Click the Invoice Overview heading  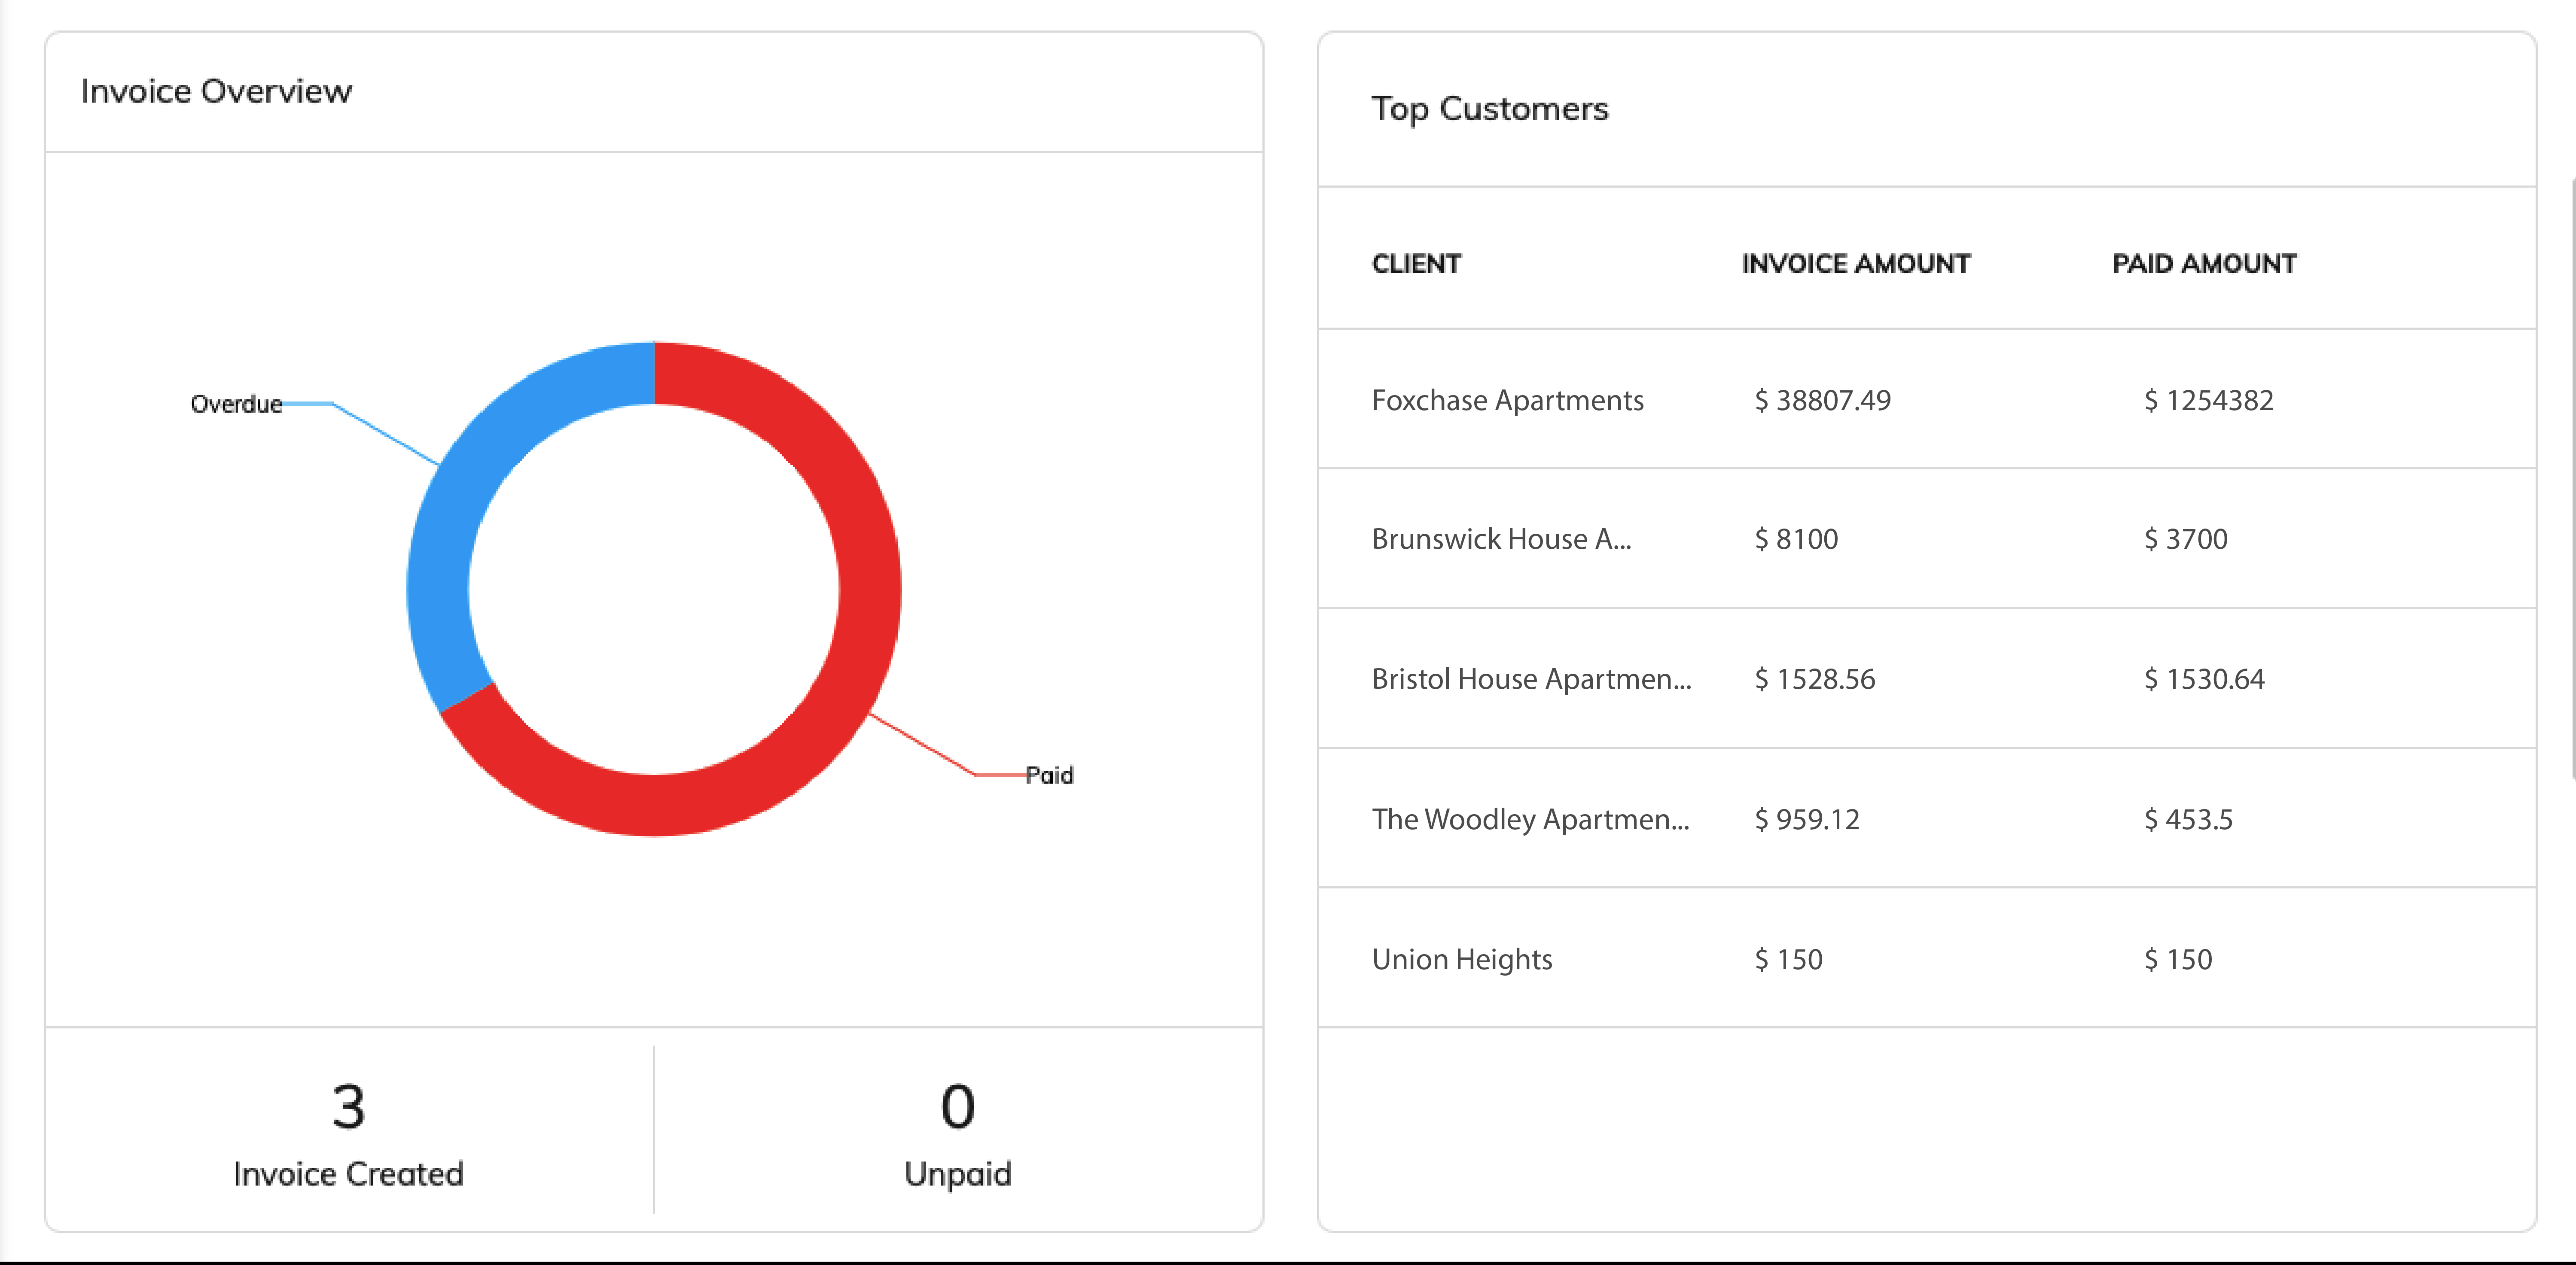pyautogui.click(x=216, y=91)
